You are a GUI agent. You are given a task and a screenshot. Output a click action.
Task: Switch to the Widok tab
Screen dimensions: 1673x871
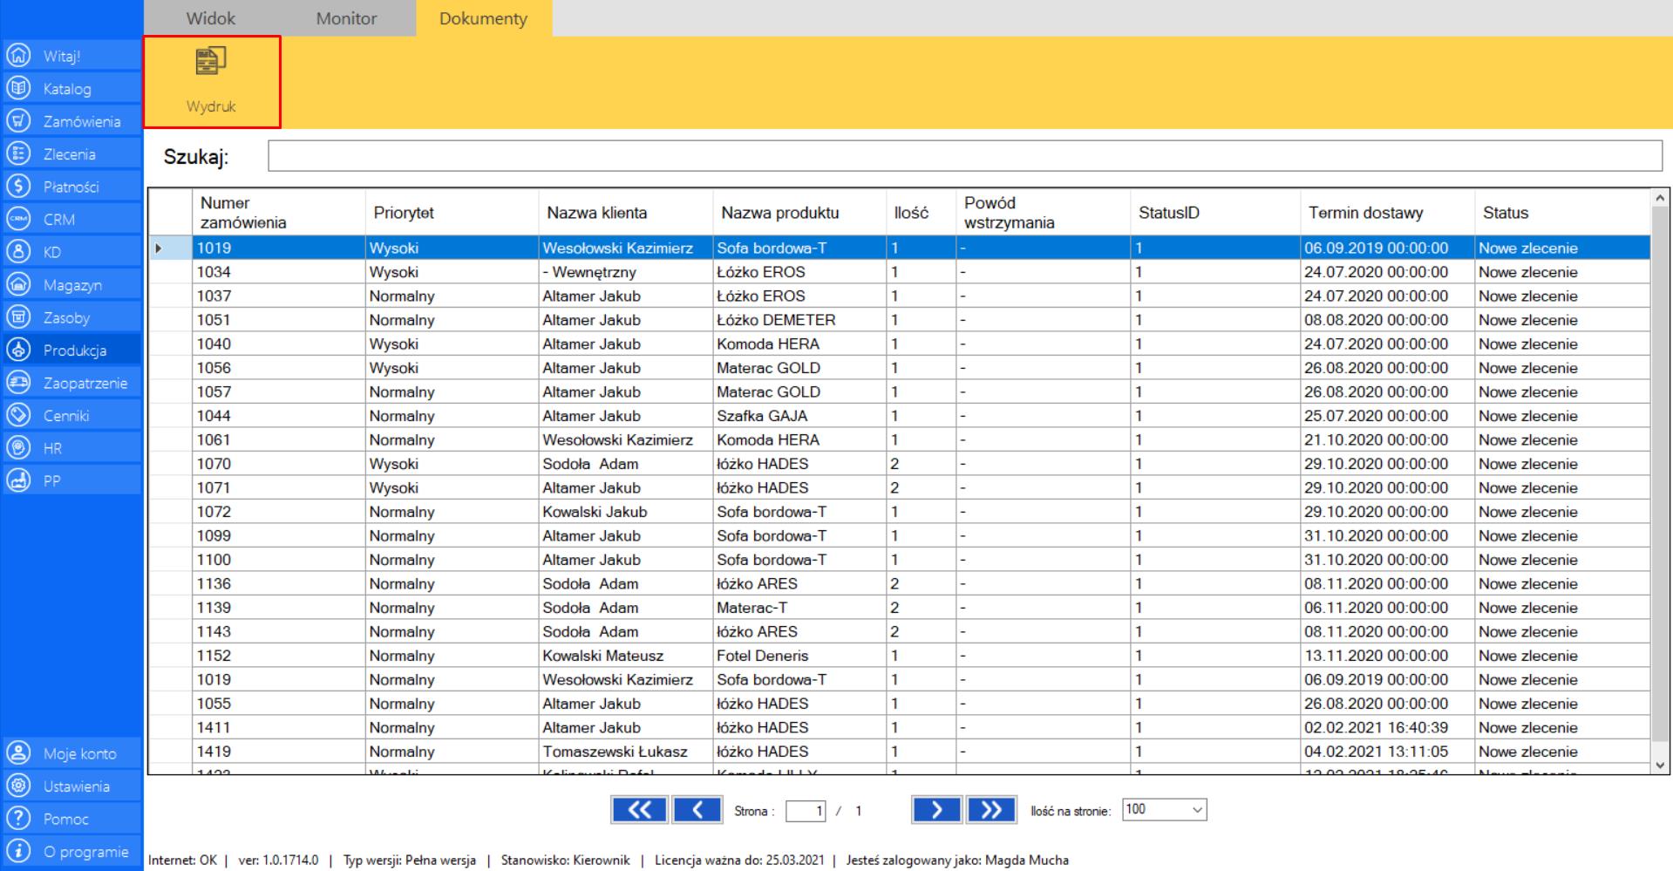[211, 18]
